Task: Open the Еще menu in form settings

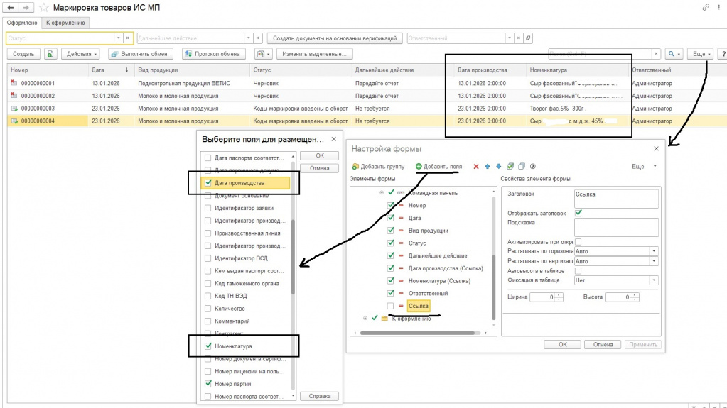Action: click(644, 166)
